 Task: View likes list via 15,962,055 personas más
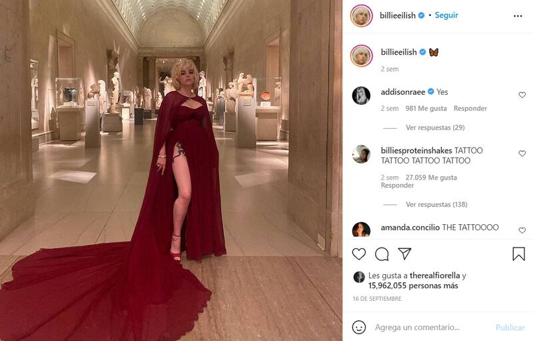click(413, 286)
